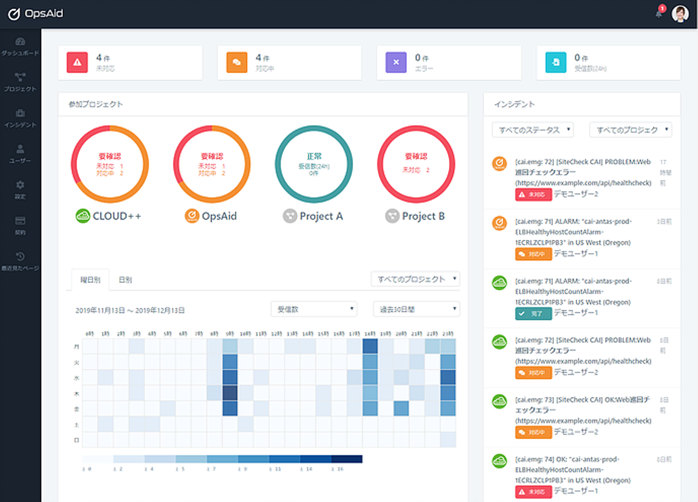Switch to the 日別 tab

coord(126,280)
